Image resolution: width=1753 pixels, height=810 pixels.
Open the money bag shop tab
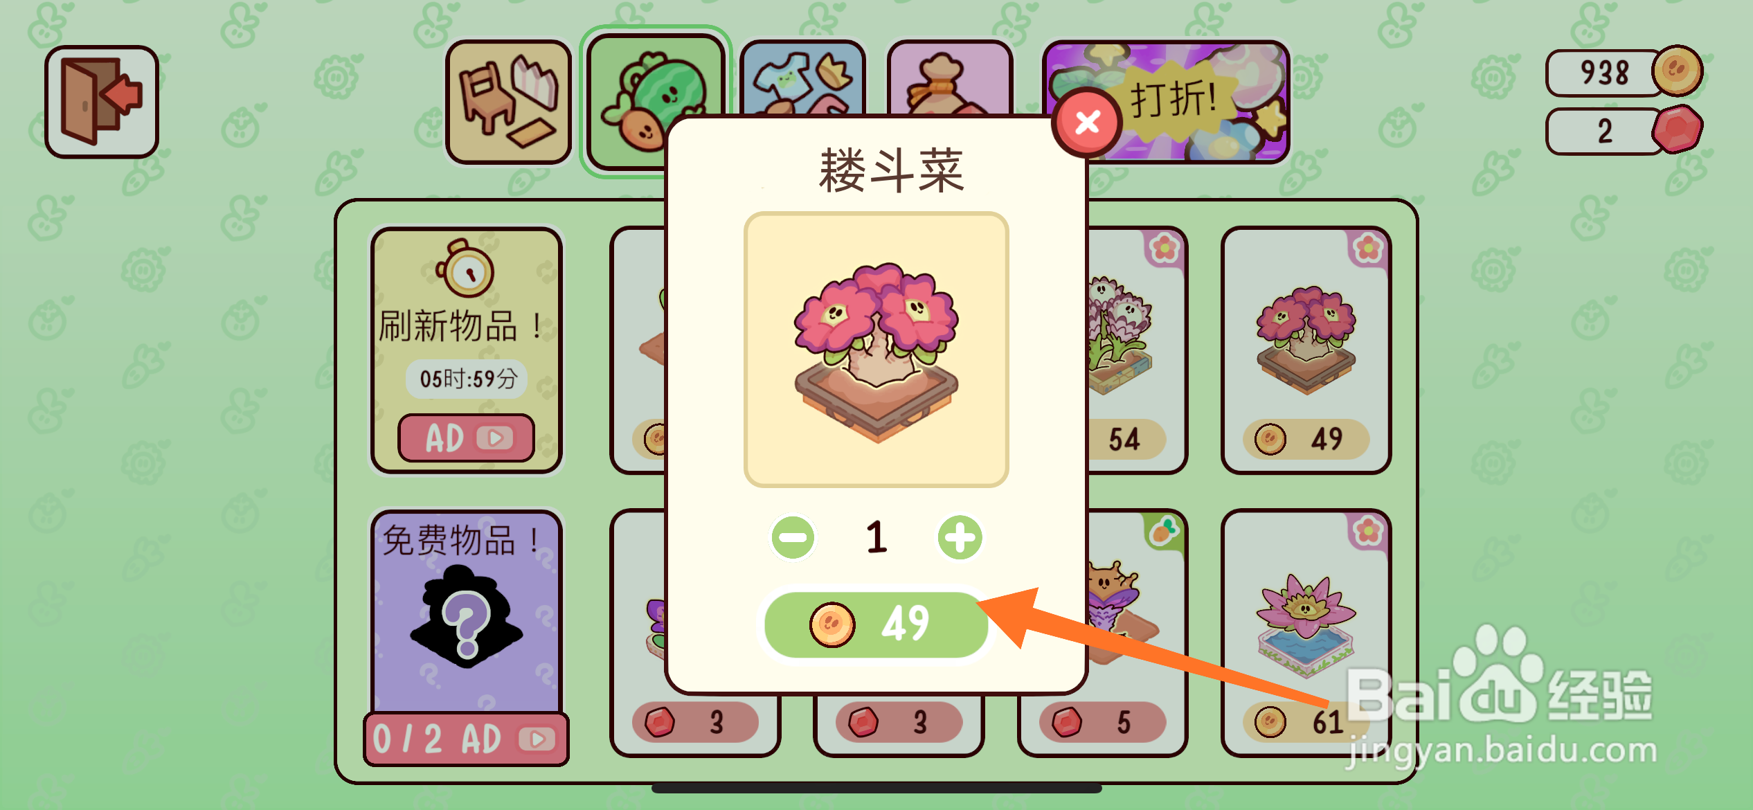(x=949, y=78)
